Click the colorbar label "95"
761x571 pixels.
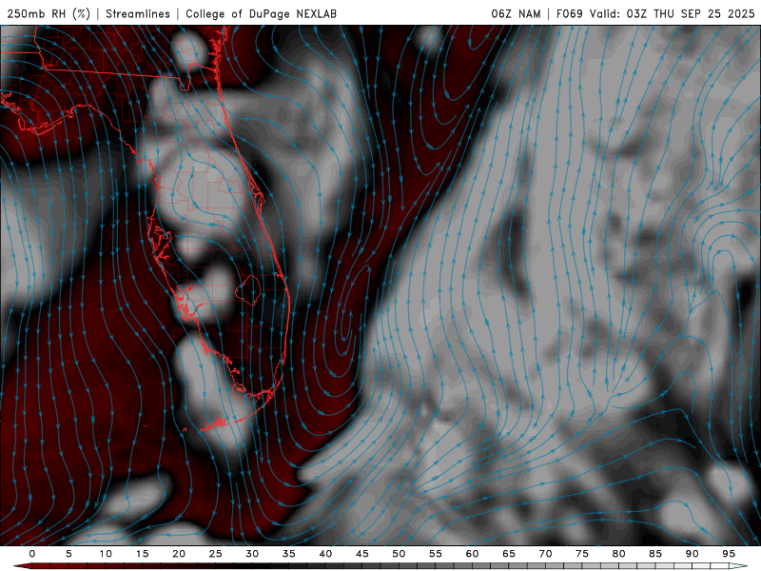click(729, 554)
